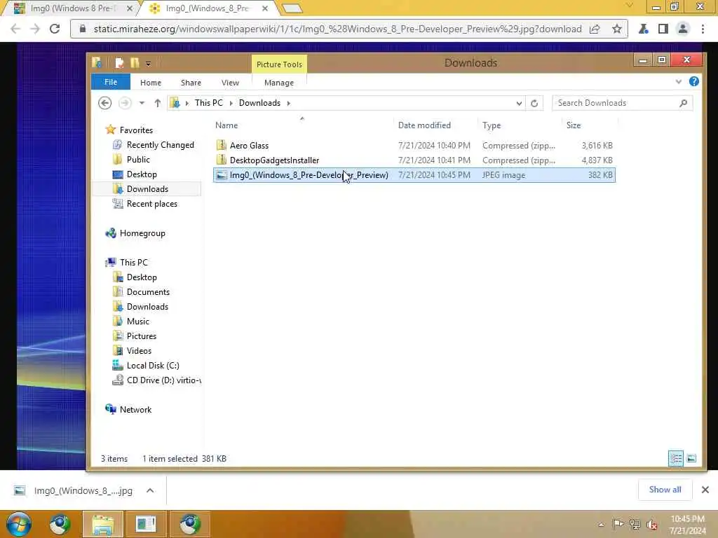The width and height of the screenshot is (718, 538).
Task: Click the Explorer forward arrow button
Action: (125, 103)
